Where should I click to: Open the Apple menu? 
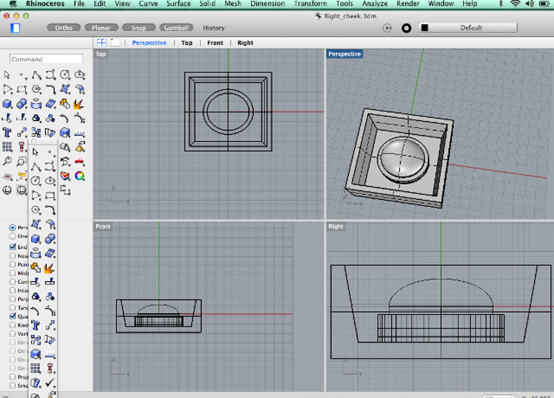pyautogui.click(x=13, y=4)
